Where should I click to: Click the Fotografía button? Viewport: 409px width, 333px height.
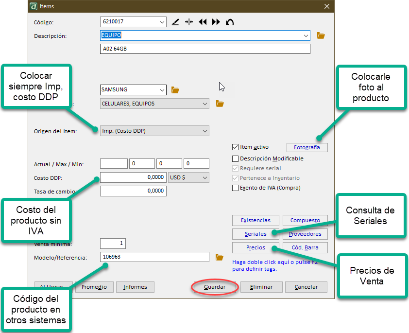307,147
